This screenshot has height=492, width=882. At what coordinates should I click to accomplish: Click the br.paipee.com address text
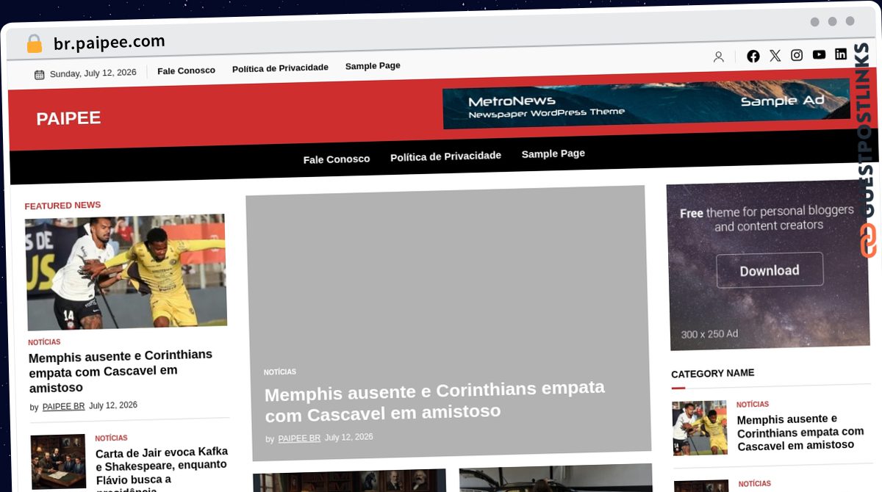pyautogui.click(x=109, y=43)
